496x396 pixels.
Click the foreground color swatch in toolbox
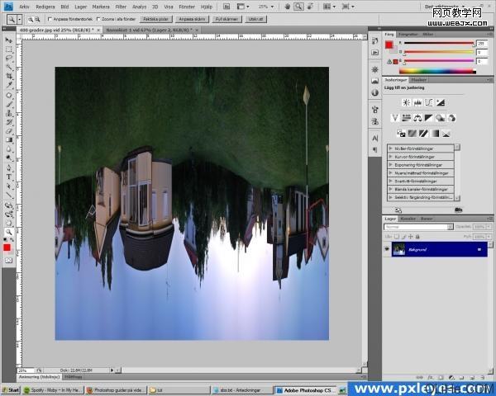pos(7,247)
